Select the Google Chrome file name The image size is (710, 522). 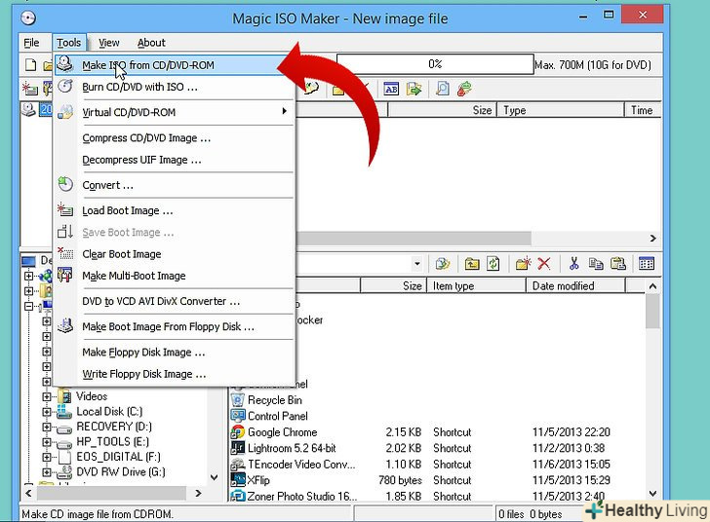282,432
